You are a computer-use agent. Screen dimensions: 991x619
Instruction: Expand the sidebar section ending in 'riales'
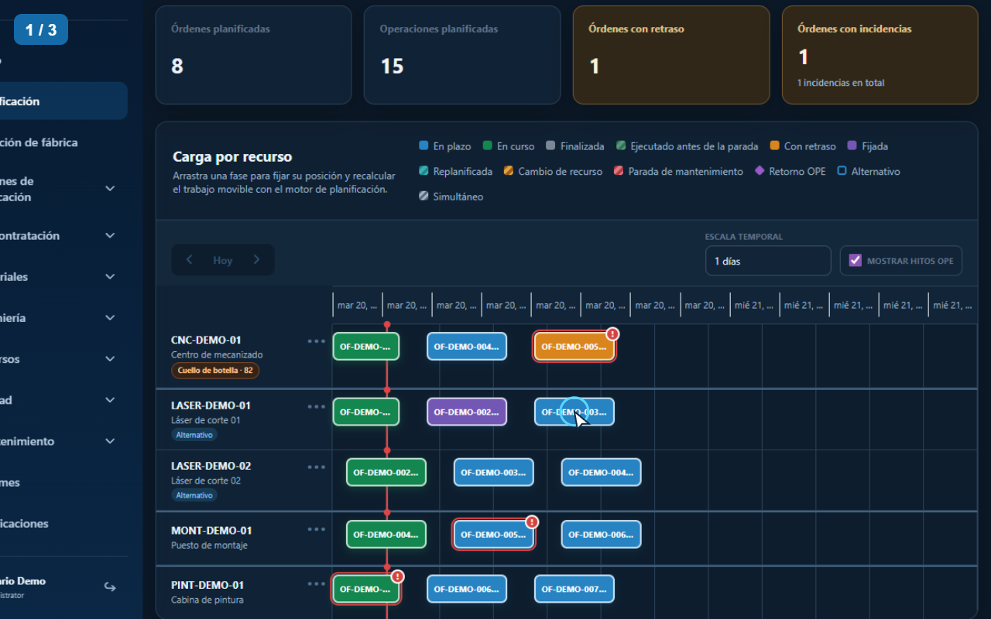110,277
